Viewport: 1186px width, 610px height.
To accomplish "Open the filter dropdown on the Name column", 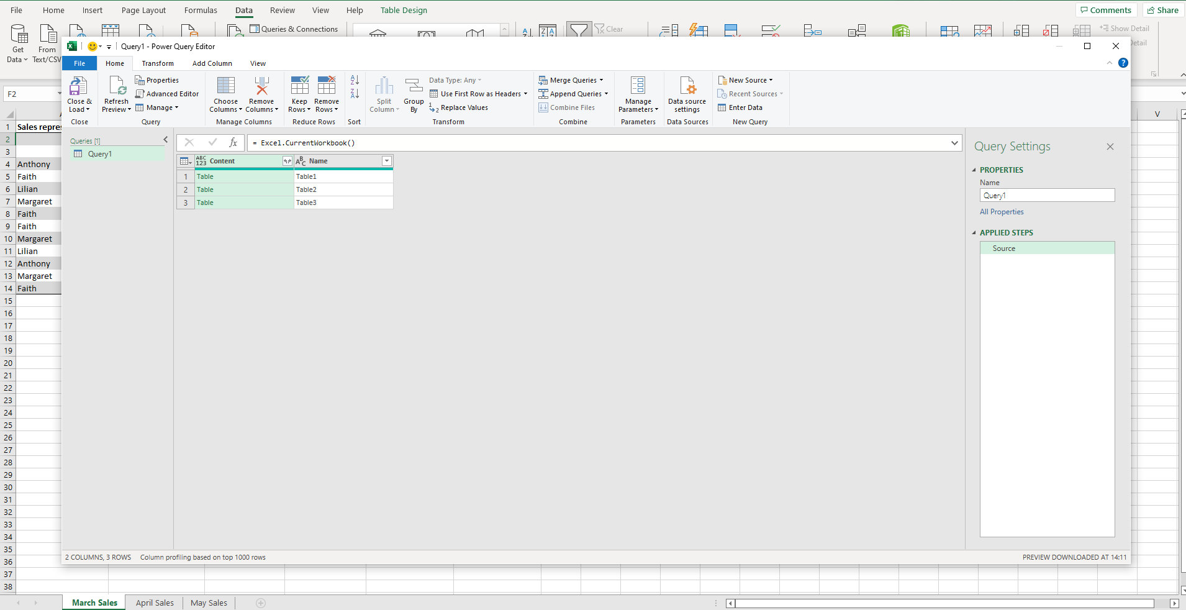I will pyautogui.click(x=387, y=160).
